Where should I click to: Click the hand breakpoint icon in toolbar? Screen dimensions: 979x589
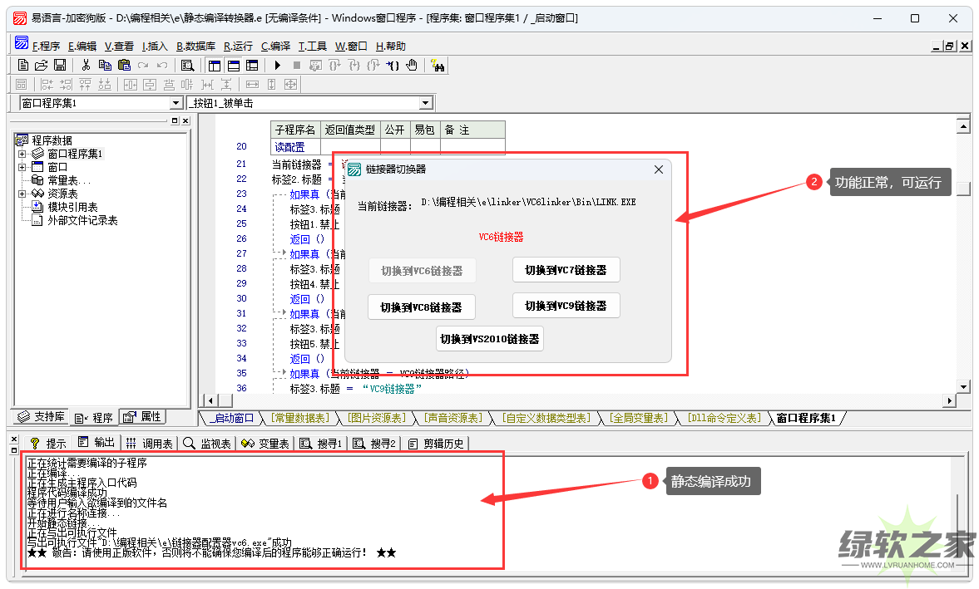point(412,65)
